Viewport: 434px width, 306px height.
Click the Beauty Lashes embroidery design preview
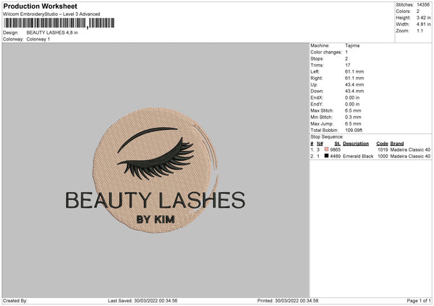156,170
